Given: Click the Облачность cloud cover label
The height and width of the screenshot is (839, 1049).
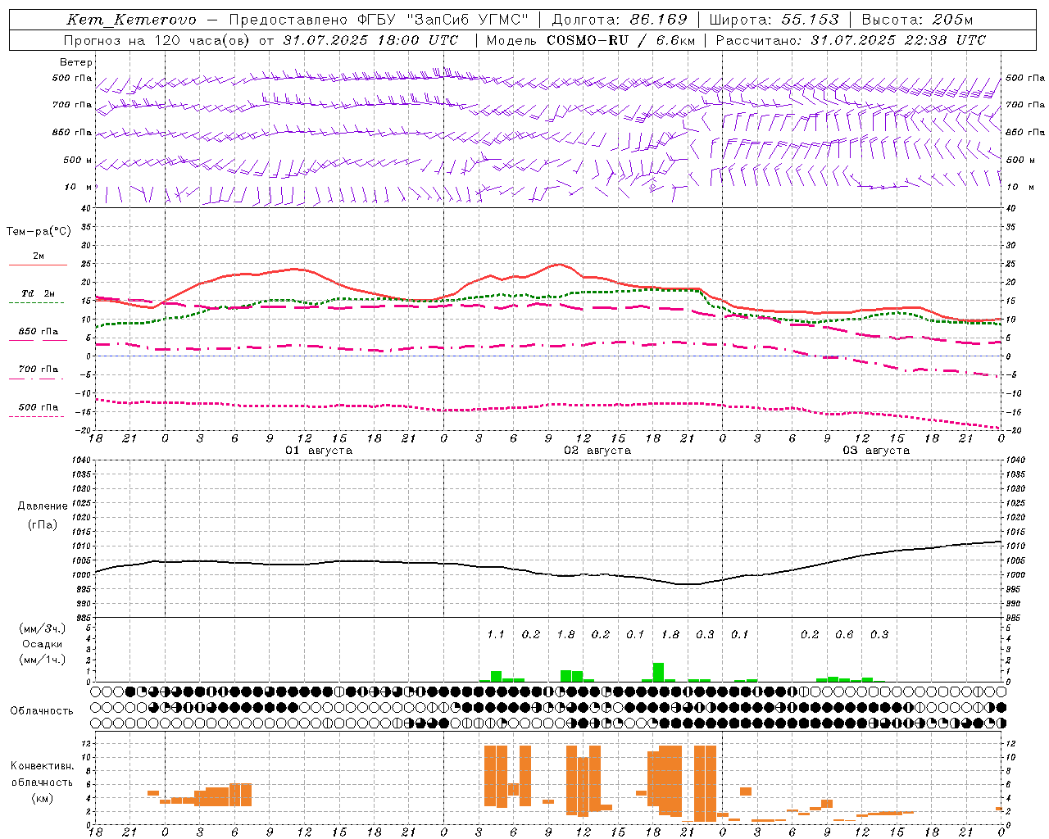Looking at the screenshot, I should pyautogui.click(x=42, y=710).
